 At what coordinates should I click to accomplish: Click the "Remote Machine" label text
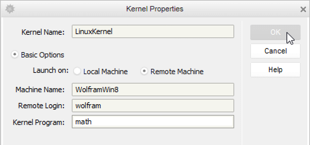[177, 71]
